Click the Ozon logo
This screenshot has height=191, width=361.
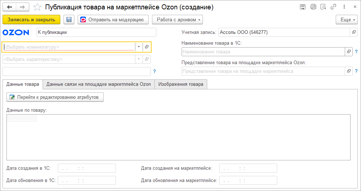pos(16,32)
